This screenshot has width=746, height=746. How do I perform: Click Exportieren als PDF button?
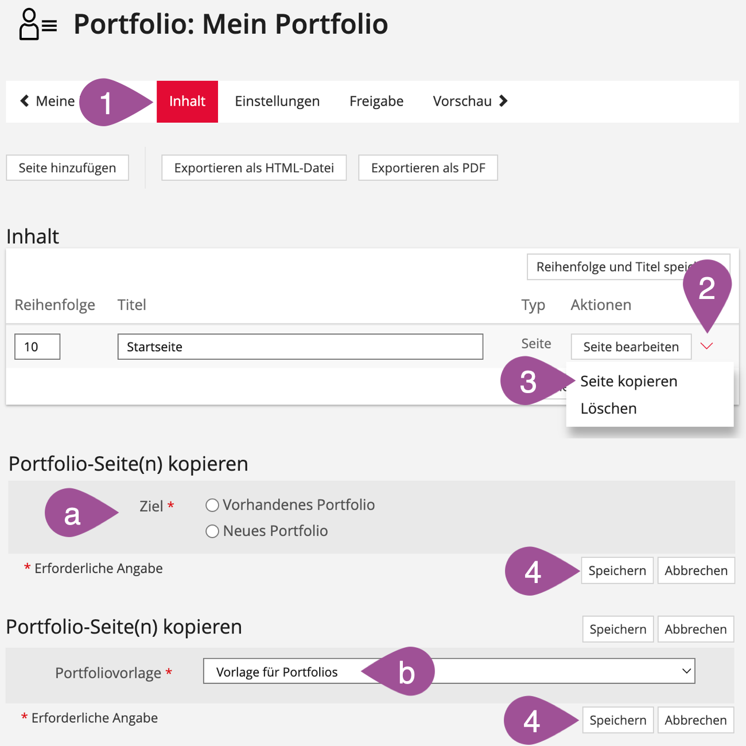click(428, 168)
